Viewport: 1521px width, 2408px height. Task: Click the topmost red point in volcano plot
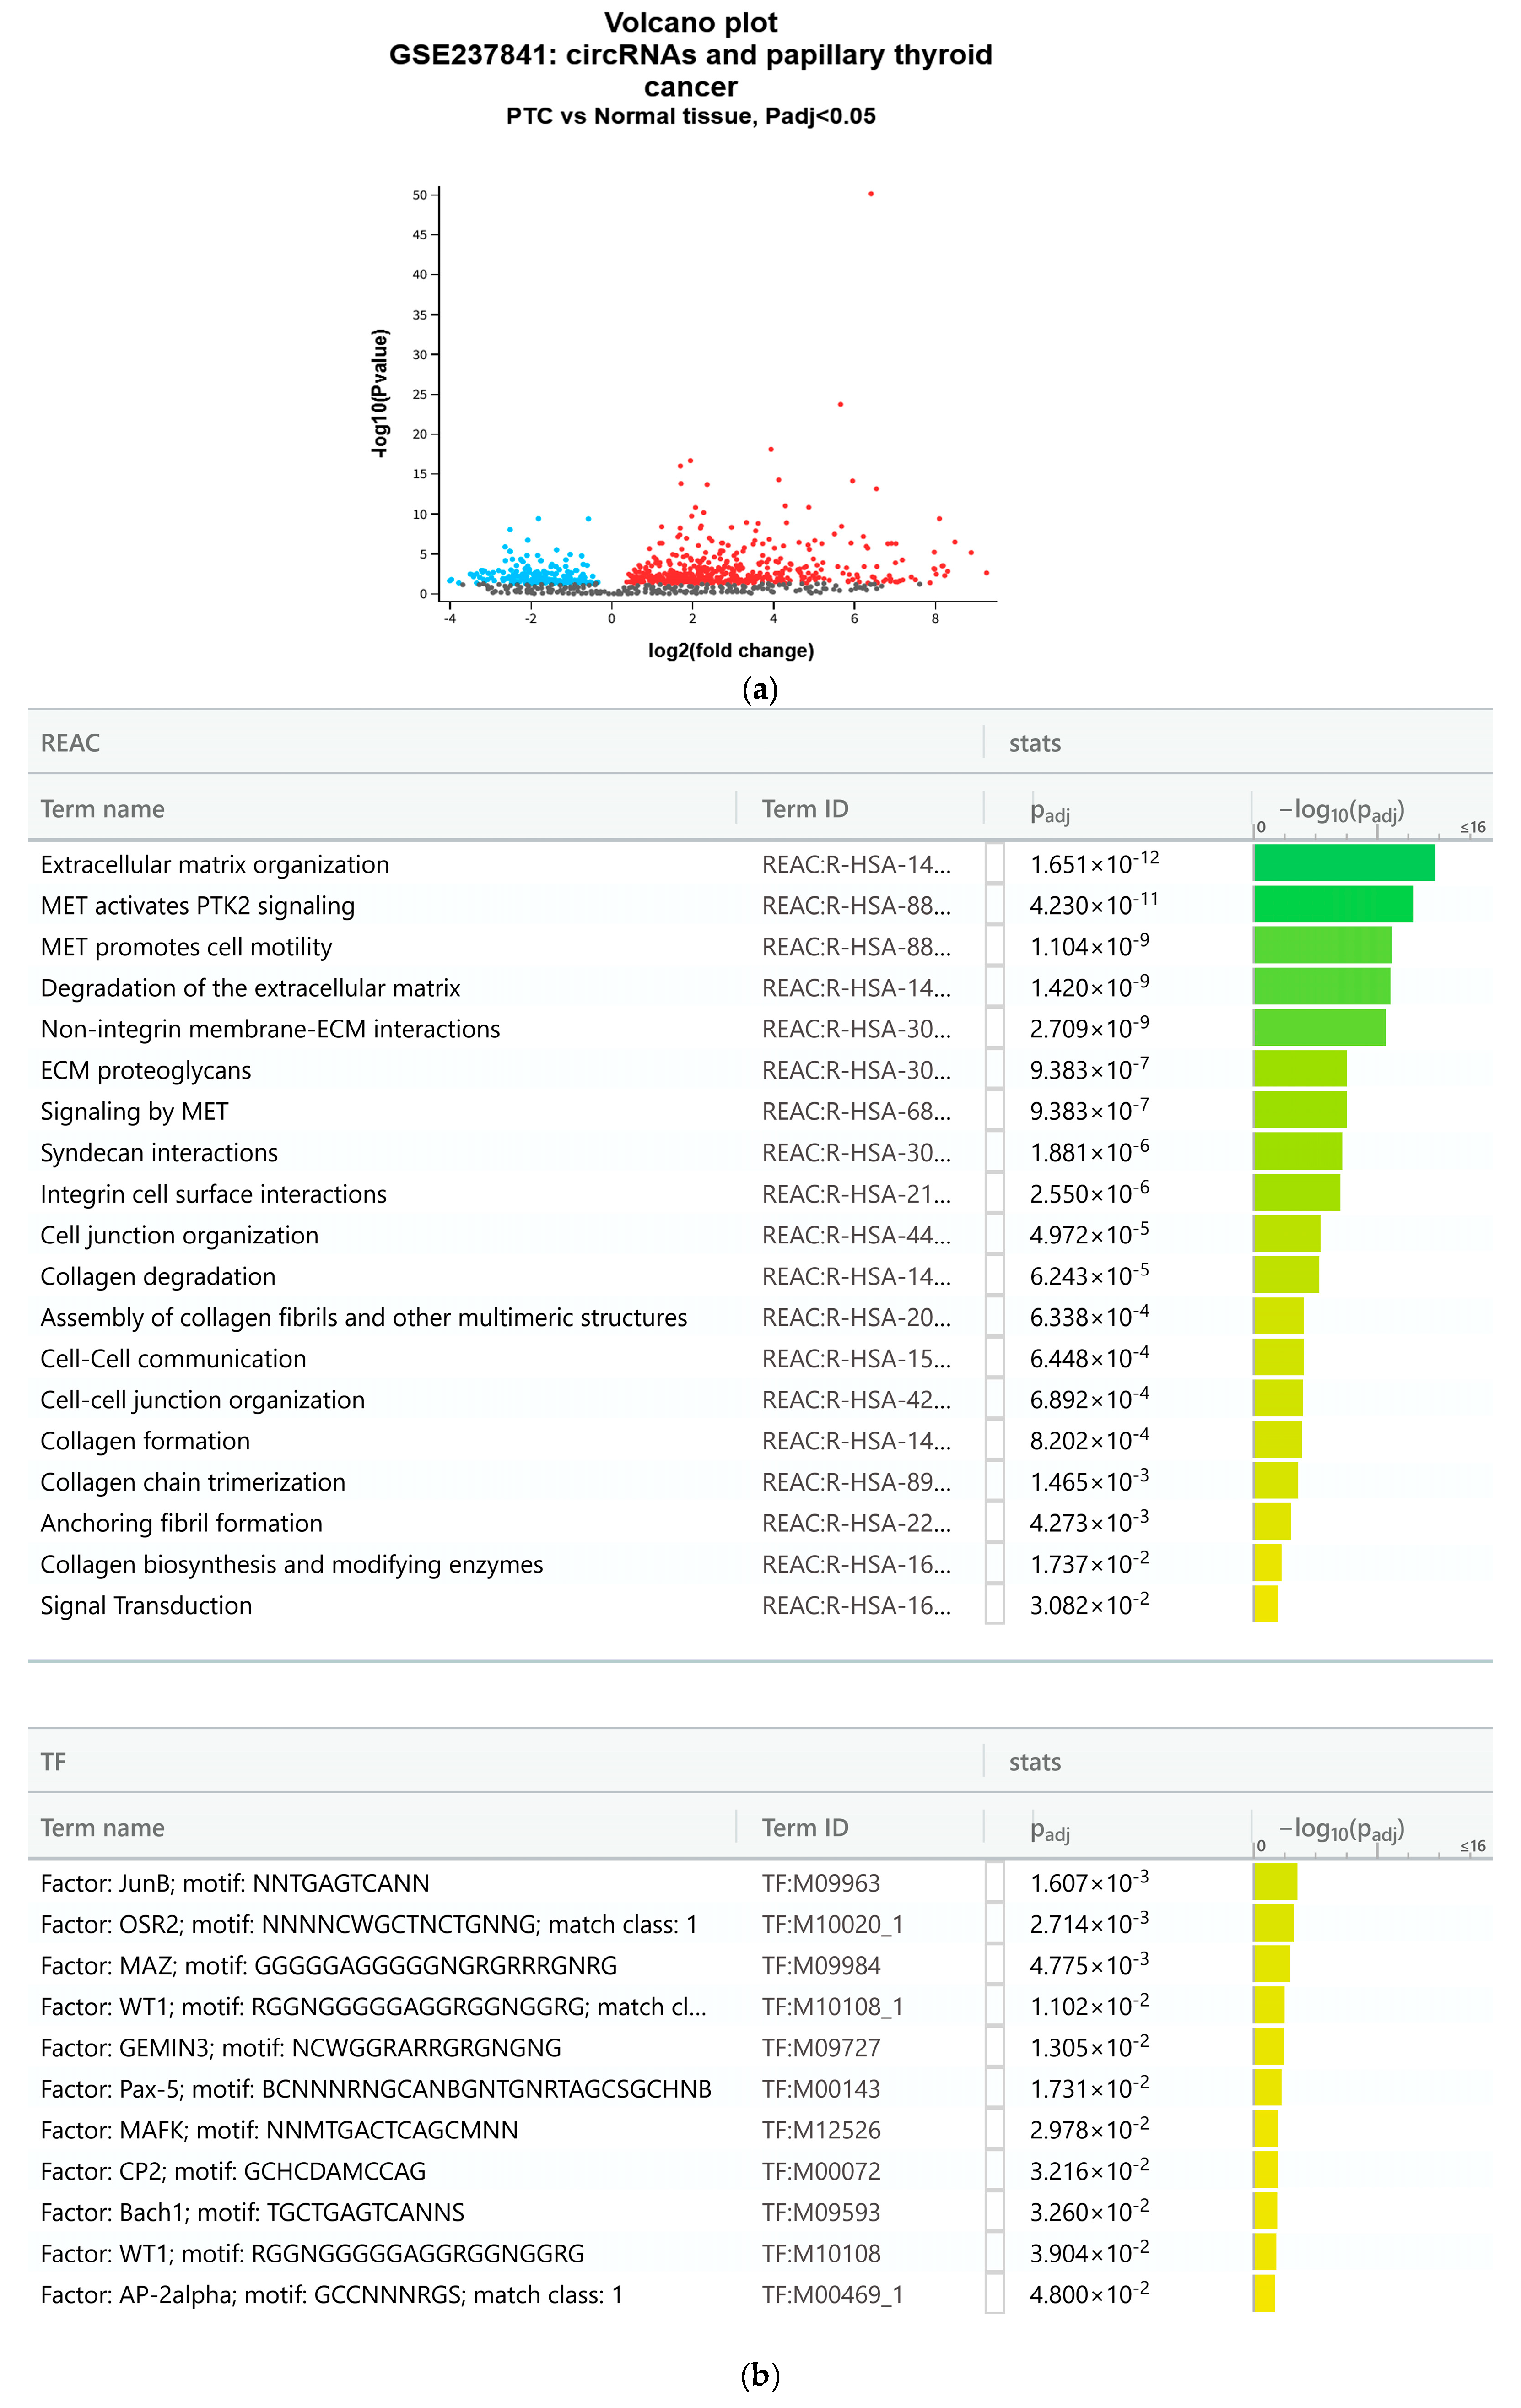pyautogui.click(x=870, y=194)
